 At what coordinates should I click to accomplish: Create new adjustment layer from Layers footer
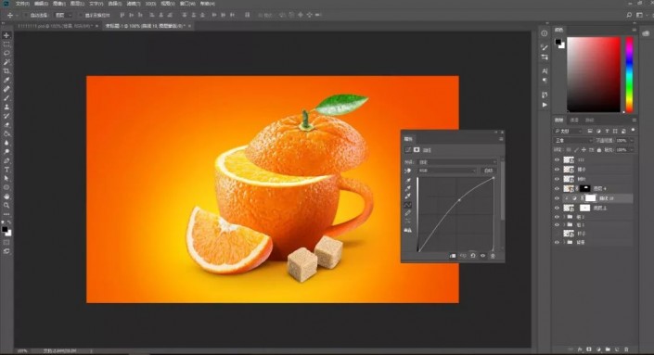[x=598, y=349]
